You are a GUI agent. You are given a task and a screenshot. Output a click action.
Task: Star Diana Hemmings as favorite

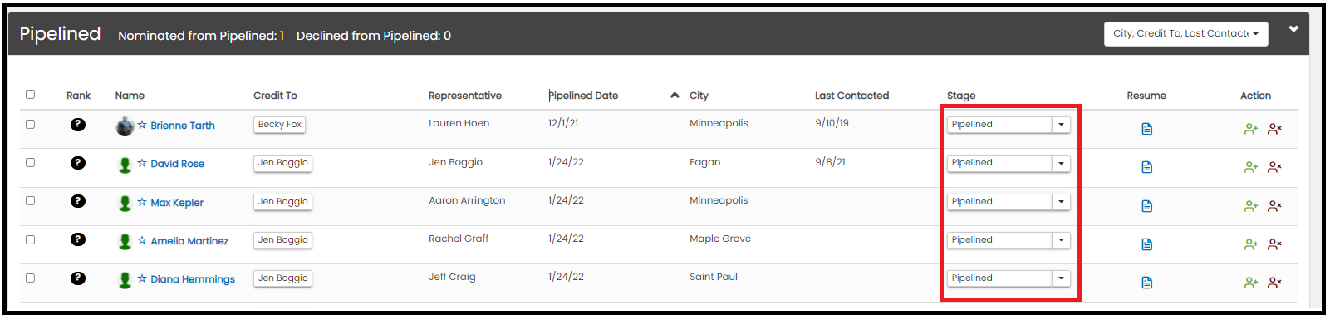coord(142,278)
